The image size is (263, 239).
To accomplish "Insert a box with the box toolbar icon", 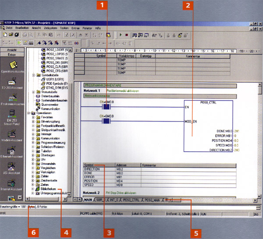I will tap(130, 43).
